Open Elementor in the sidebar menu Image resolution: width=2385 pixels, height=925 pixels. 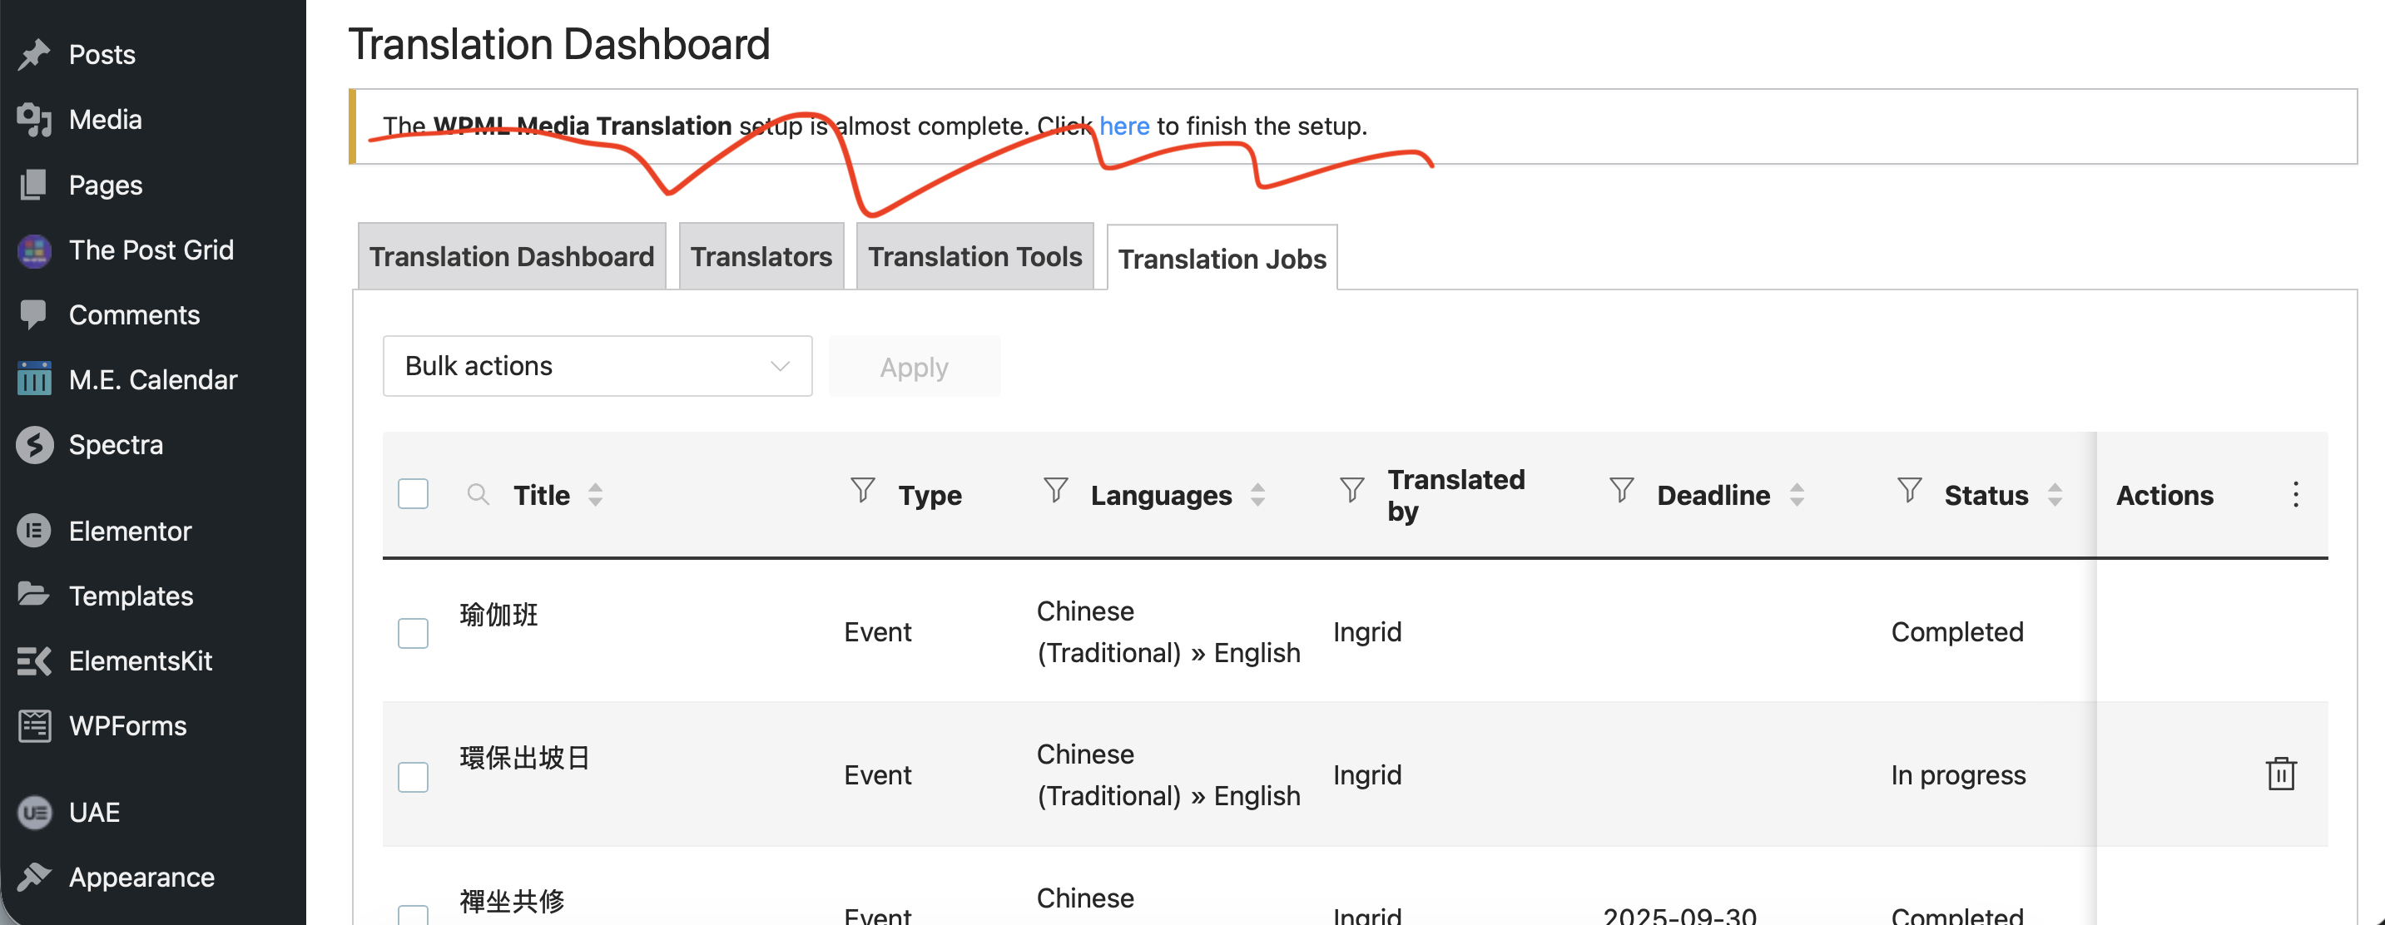pos(130,532)
